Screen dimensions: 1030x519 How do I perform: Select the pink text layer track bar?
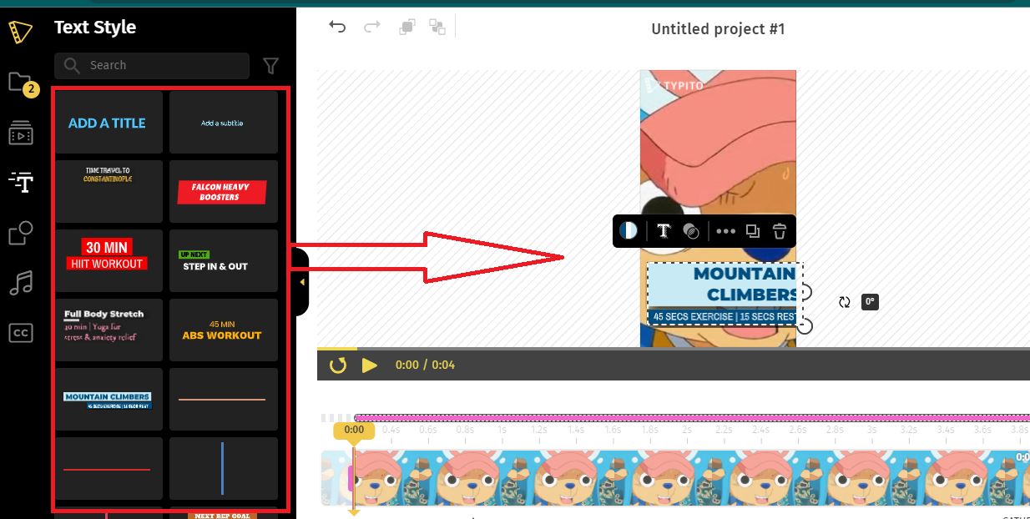coord(692,417)
